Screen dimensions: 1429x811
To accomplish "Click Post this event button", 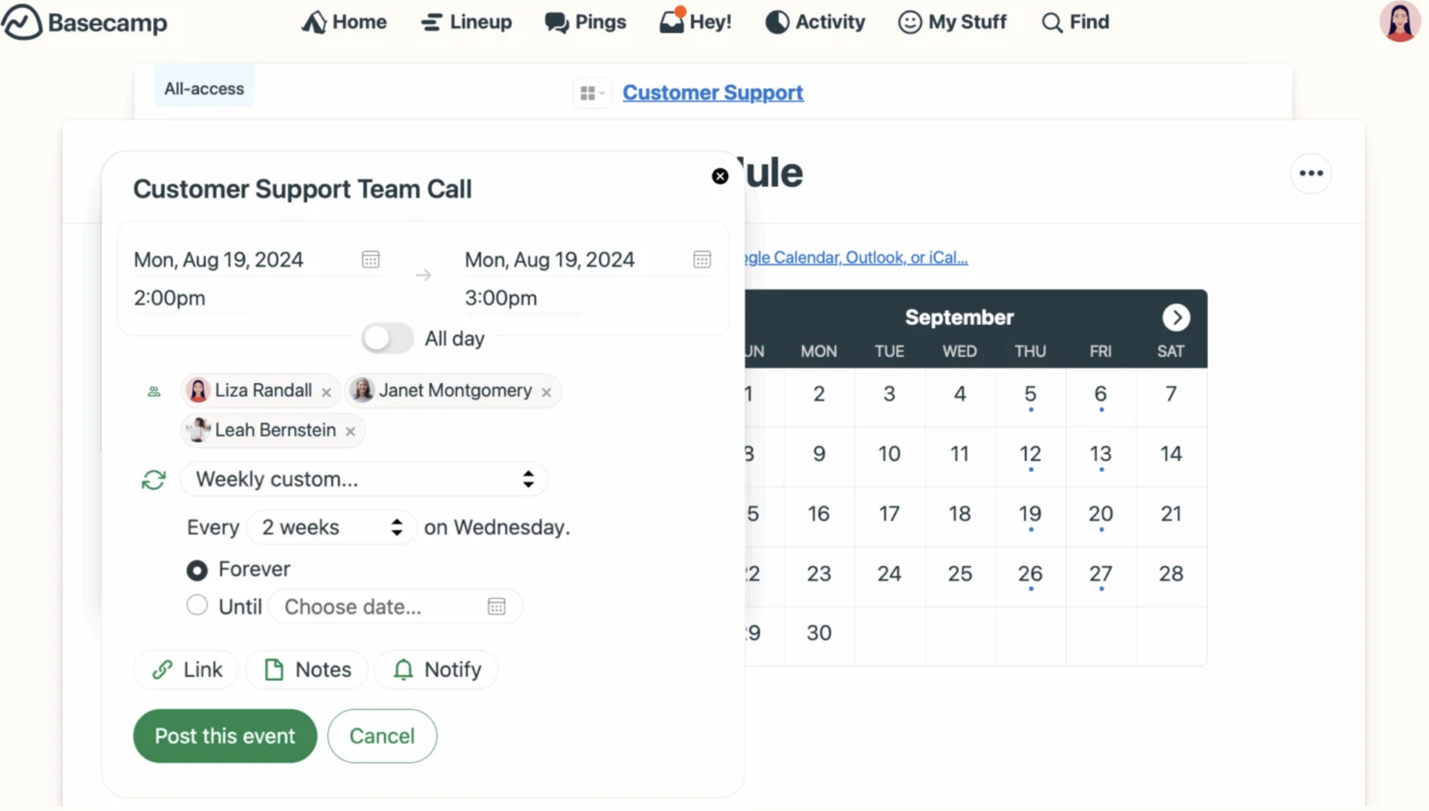I will [x=225, y=736].
